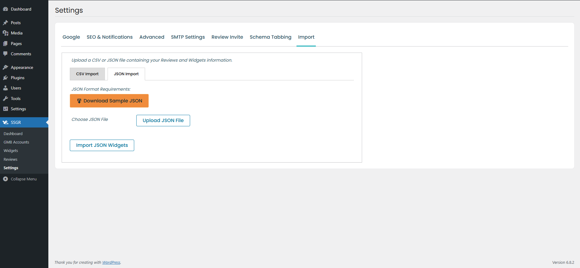This screenshot has width=580, height=268.
Task: Open the Appearance menu item
Action: pyautogui.click(x=24, y=67)
